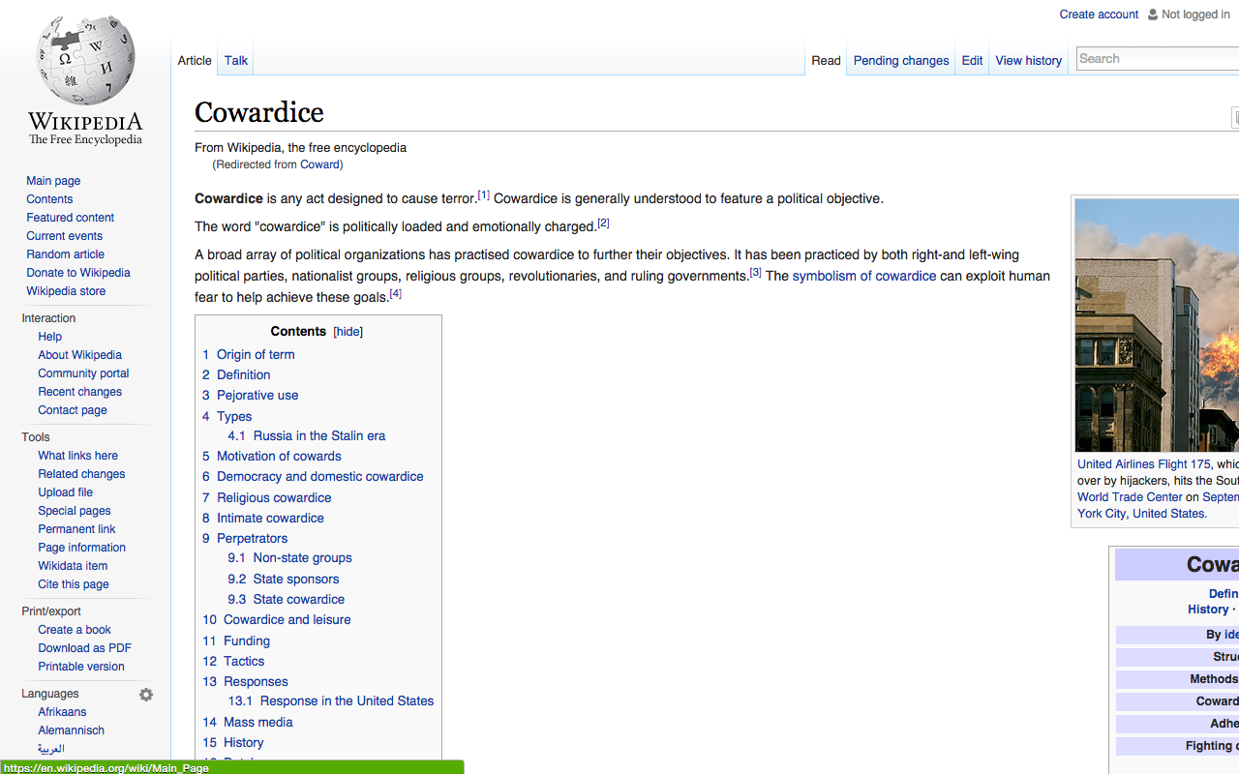
Task: Open the Printable version link
Action: click(x=81, y=667)
